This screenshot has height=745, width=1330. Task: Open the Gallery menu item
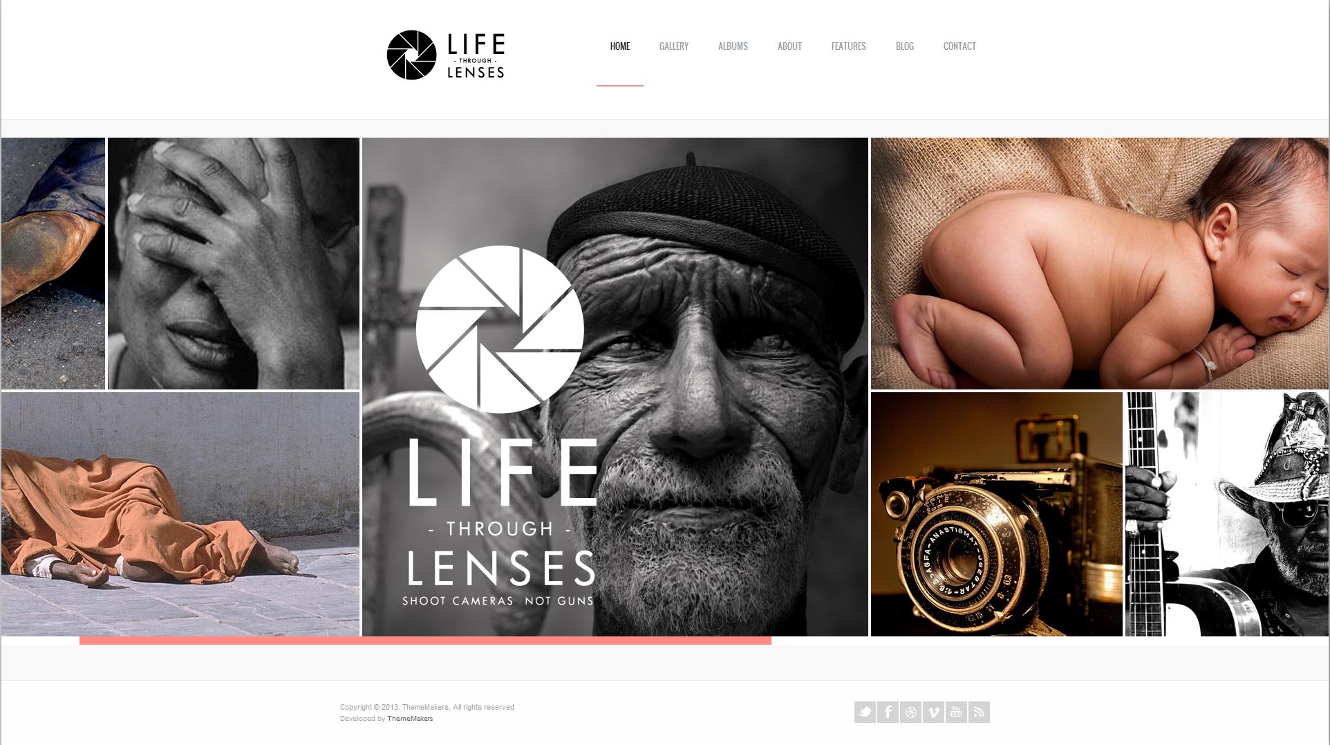pyautogui.click(x=674, y=46)
